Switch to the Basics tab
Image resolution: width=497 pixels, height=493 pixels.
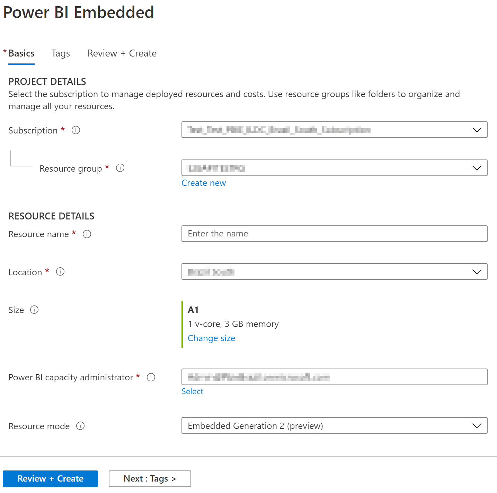point(21,53)
